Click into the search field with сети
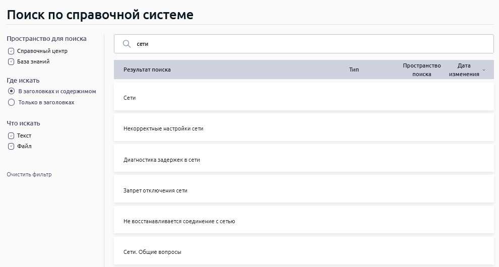This screenshot has height=267, width=499. [x=302, y=44]
